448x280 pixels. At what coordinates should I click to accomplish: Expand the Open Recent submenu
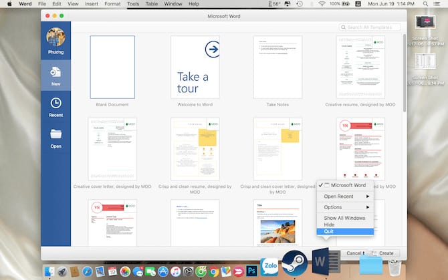coord(346,196)
